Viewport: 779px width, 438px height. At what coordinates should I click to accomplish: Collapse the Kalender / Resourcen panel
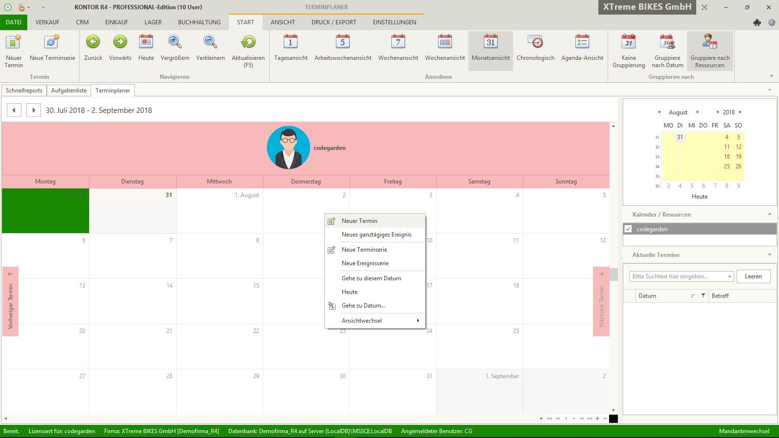(x=769, y=214)
